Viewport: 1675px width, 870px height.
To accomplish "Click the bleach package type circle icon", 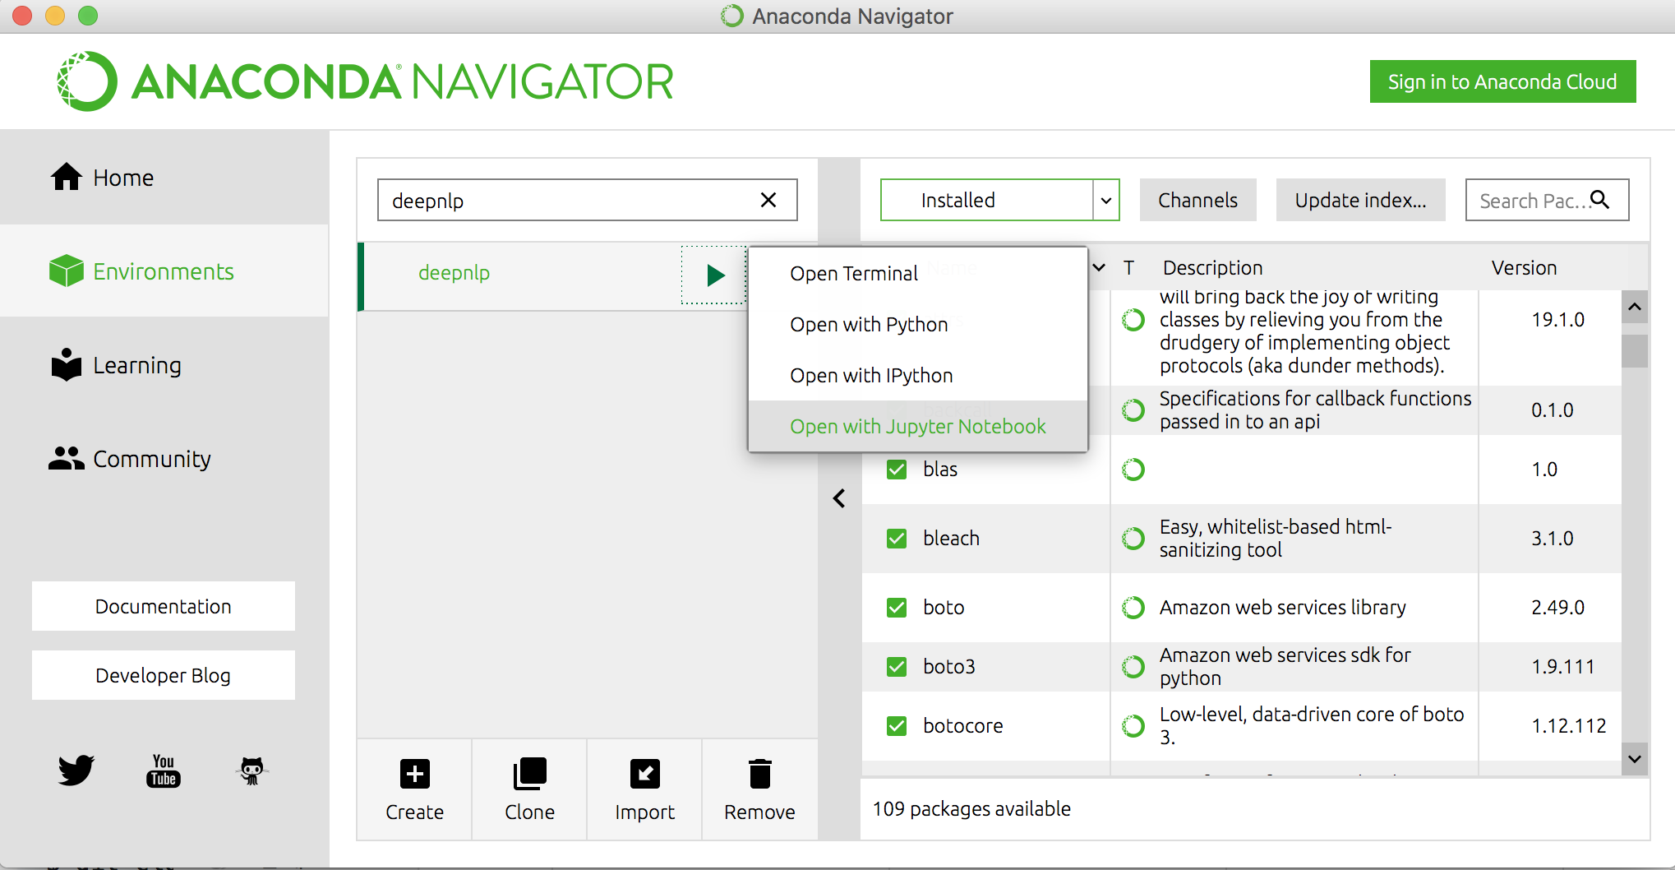I will pos(1133,539).
